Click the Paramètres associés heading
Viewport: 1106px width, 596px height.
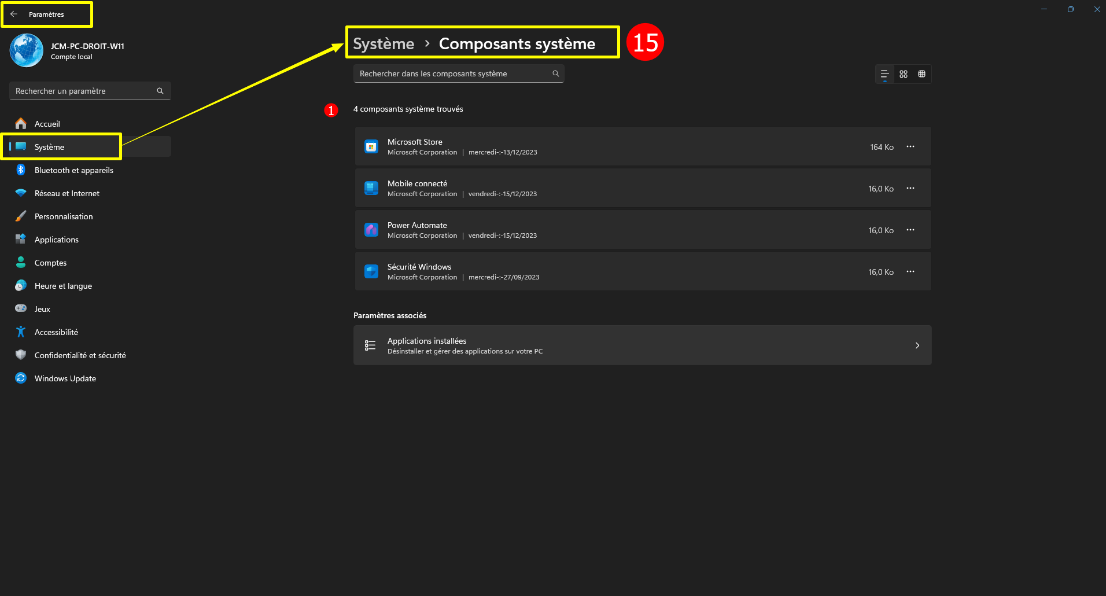[390, 315]
